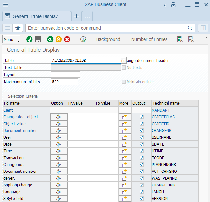210x202 pixels.
Task: Toggle the side panel icon
Action: pyautogui.click(x=203, y=28)
